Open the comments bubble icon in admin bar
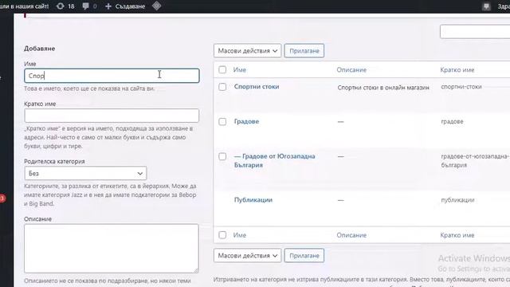 tap(89, 6)
